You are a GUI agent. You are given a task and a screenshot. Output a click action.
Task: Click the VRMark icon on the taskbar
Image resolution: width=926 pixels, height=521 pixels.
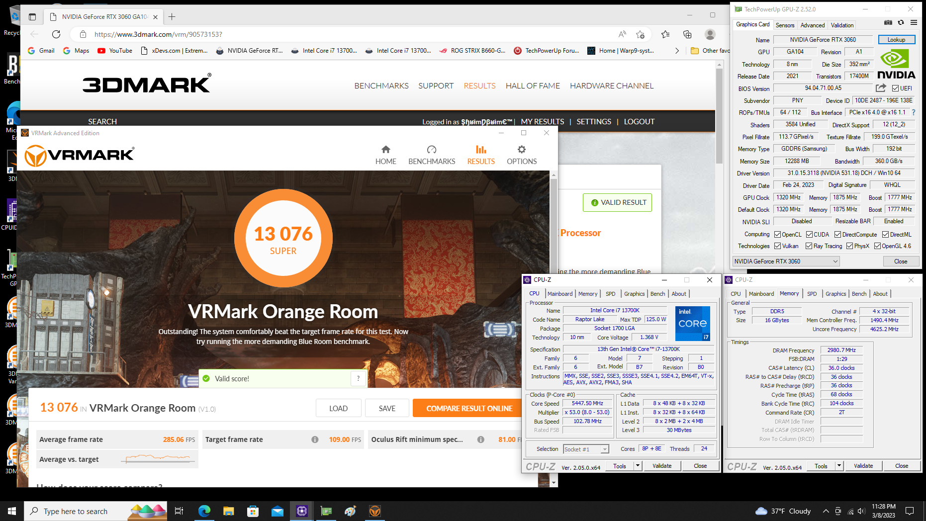pyautogui.click(x=375, y=511)
